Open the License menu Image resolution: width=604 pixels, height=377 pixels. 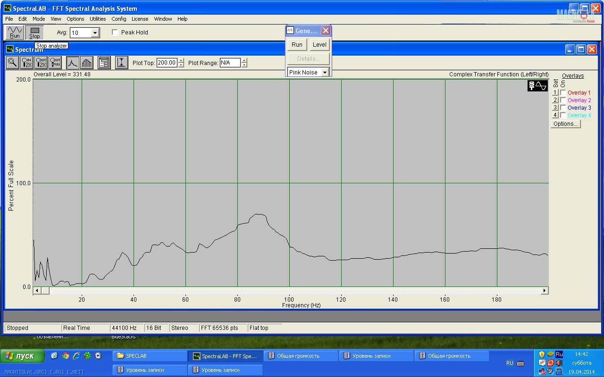(x=140, y=19)
